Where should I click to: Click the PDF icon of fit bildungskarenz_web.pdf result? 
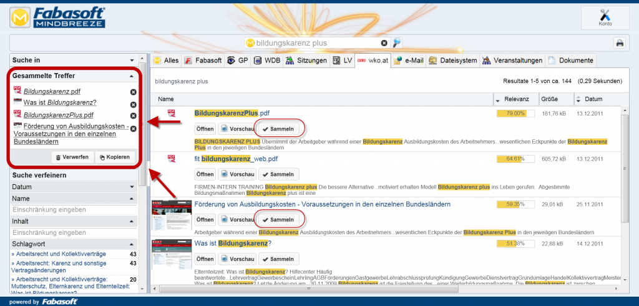(x=172, y=159)
